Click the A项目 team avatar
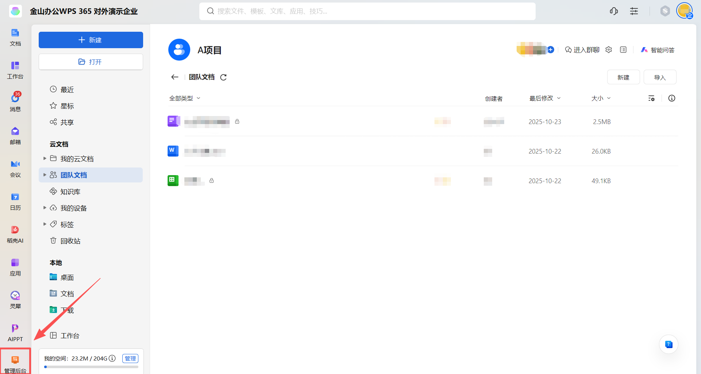701x374 pixels. [x=179, y=50]
